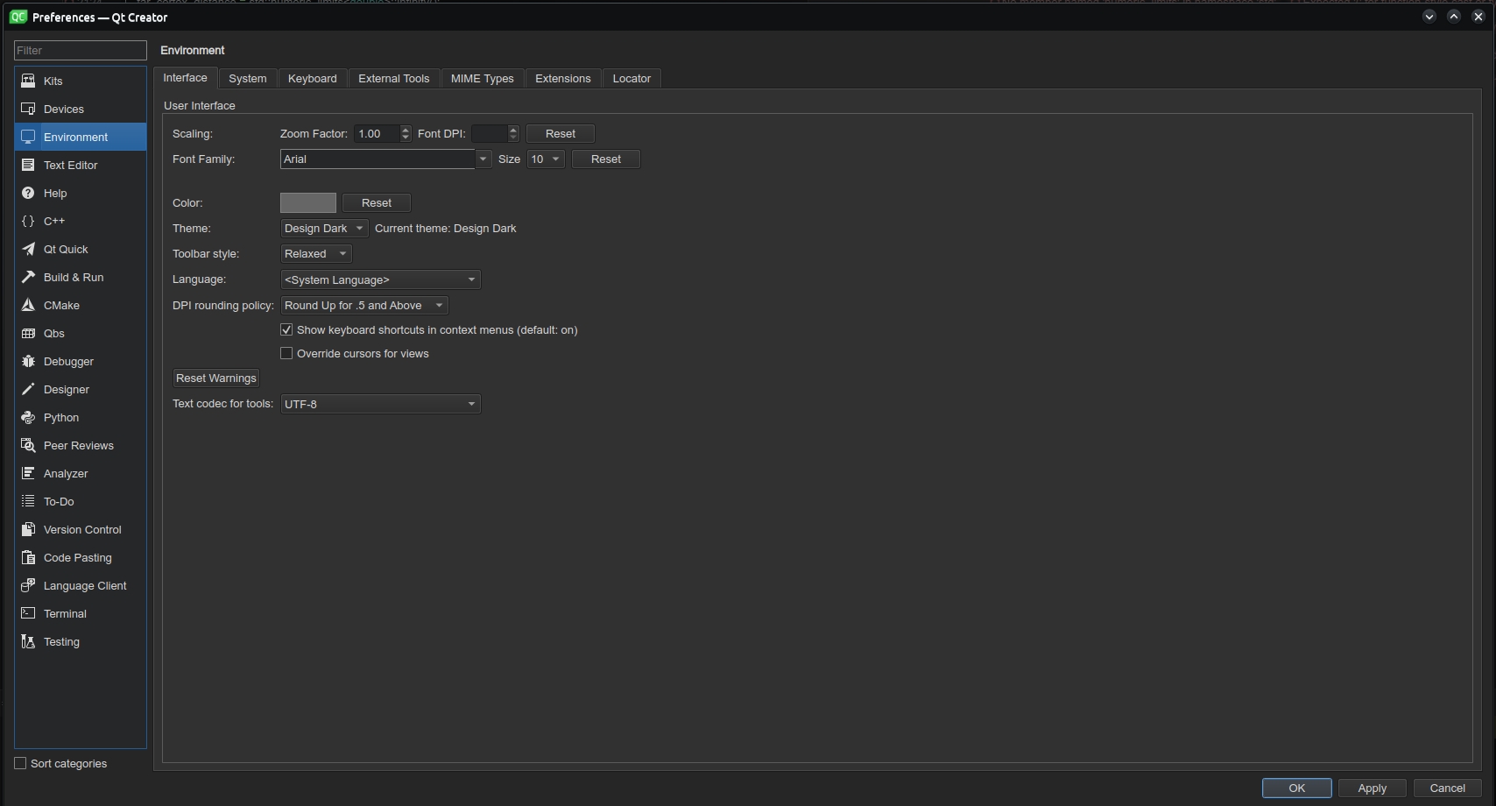Confirm preferences with the OK button

[1297, 788]
